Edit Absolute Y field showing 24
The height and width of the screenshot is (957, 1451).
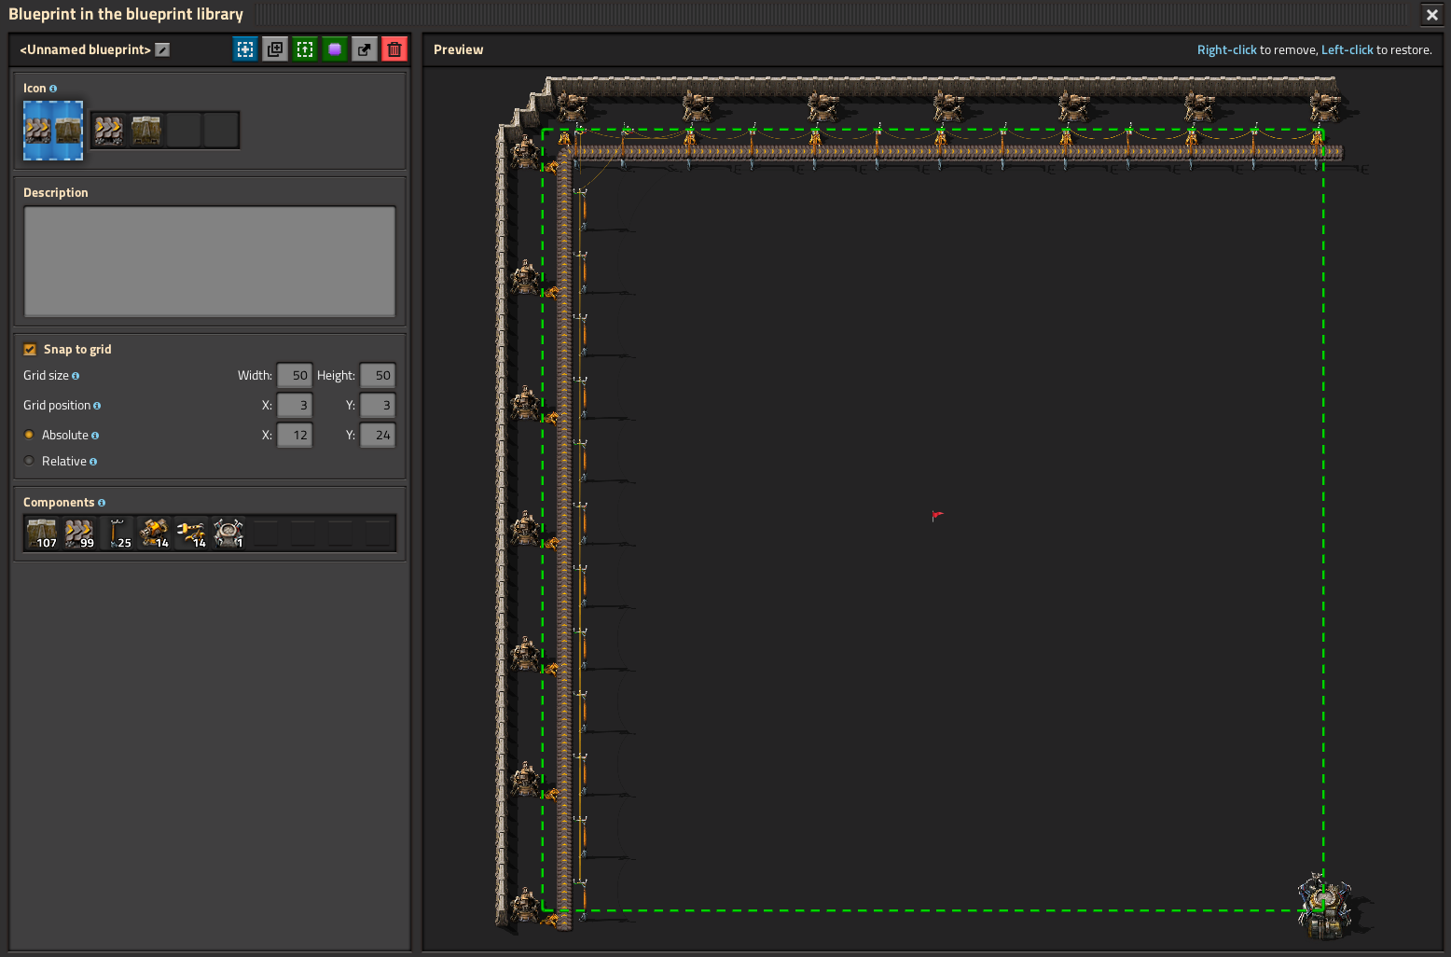(378, 435)
